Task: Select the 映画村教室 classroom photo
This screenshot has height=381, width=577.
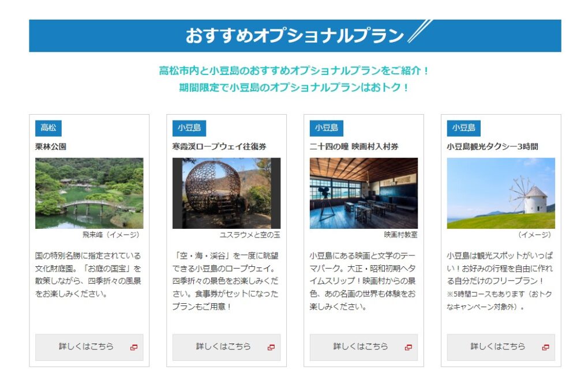Action: [x=364, y=193]
